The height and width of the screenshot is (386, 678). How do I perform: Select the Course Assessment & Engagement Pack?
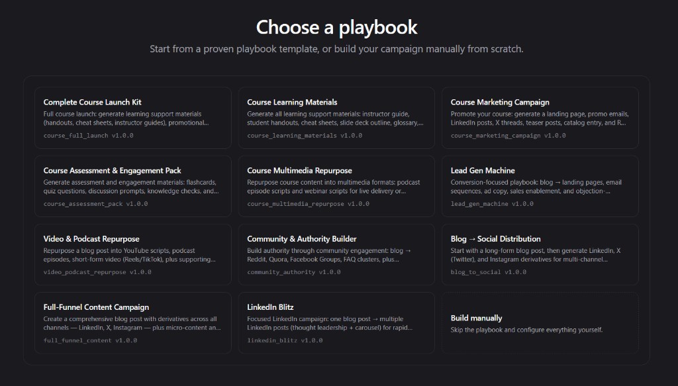132,186
